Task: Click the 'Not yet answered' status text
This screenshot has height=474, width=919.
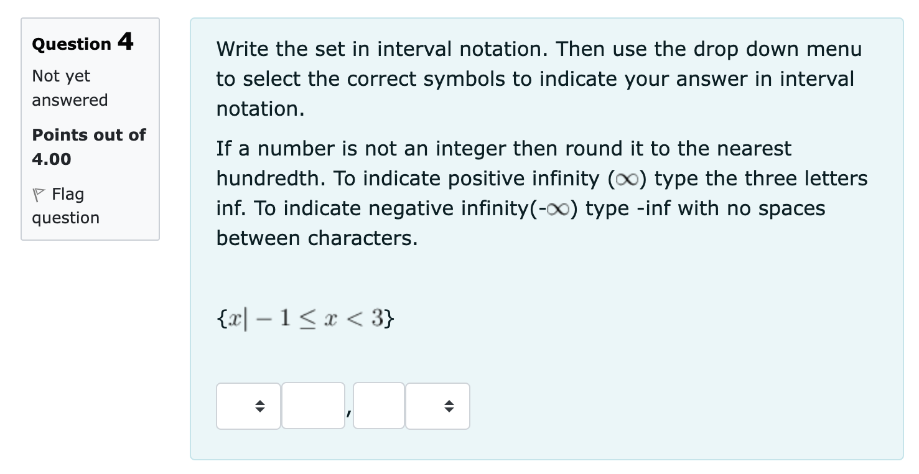Action: tap(61, 88)
